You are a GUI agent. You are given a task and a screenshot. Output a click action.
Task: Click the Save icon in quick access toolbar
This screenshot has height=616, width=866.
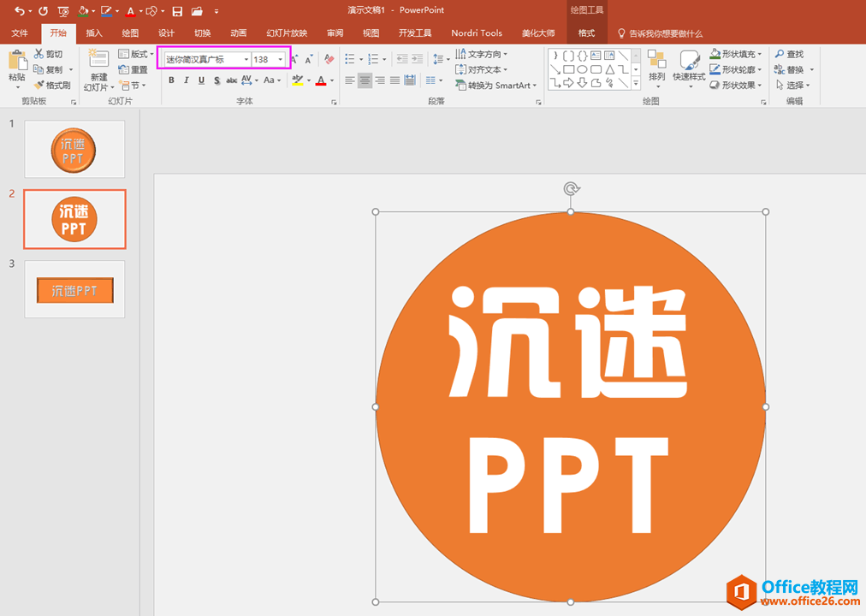point(177,11)
